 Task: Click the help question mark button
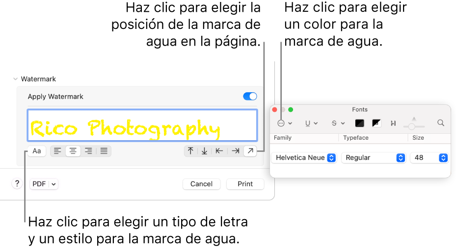(x=17, y=183)
